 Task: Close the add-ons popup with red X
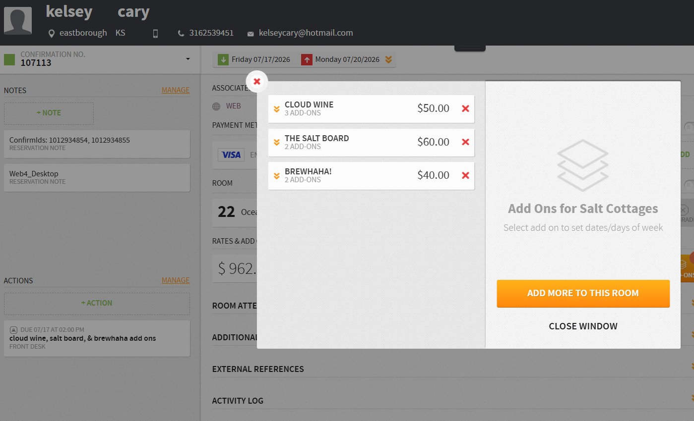[x=257, y=81]
